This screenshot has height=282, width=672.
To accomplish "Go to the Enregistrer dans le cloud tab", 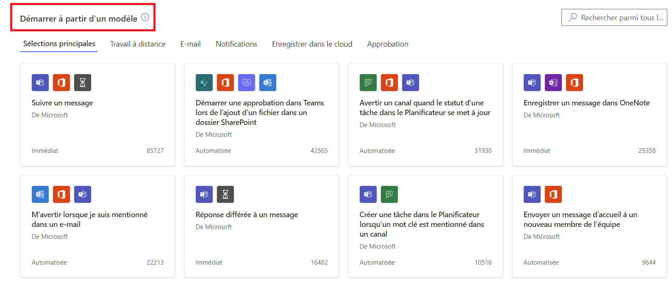I will 312,44.
